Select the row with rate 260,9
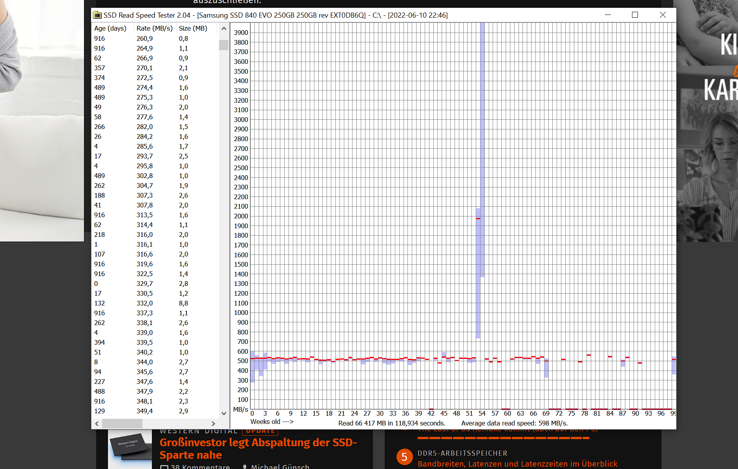This screenshot has width=738, height=469. [155, 38]
